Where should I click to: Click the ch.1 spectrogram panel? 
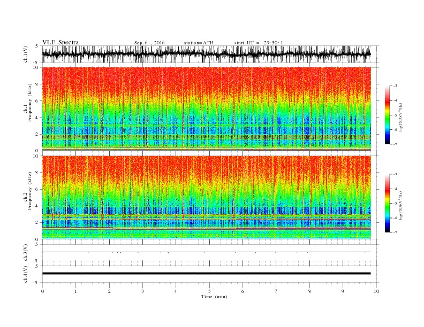(207, 109)
